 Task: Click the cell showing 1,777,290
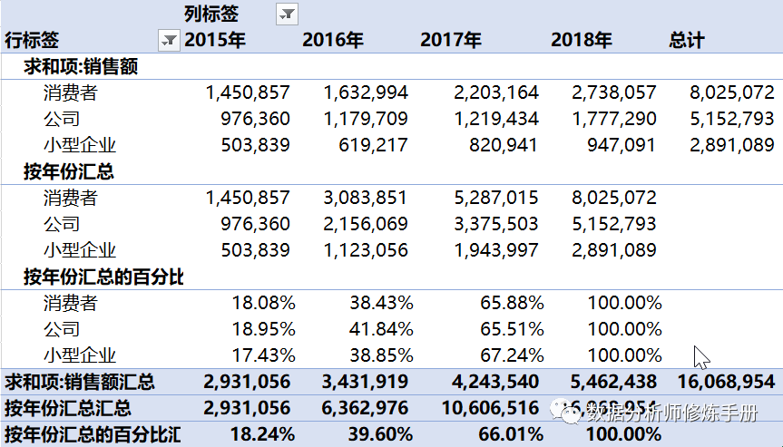pos(613,119)
